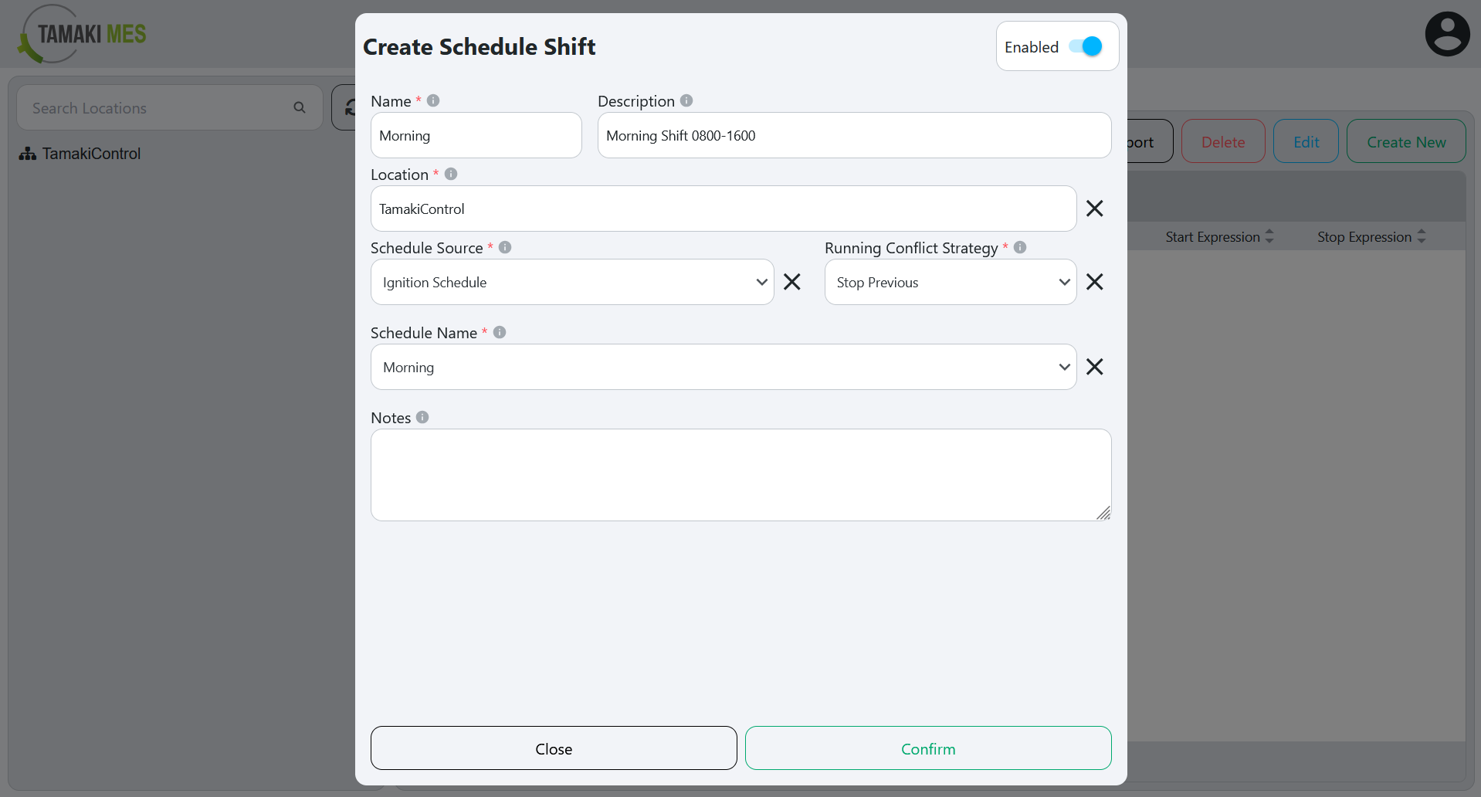Open the Schedule Name dropdown
This screenshot has width=1481, height=797.
coord(723,367)
